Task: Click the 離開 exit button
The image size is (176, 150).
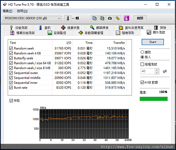Action: click(x=140, y=18)
